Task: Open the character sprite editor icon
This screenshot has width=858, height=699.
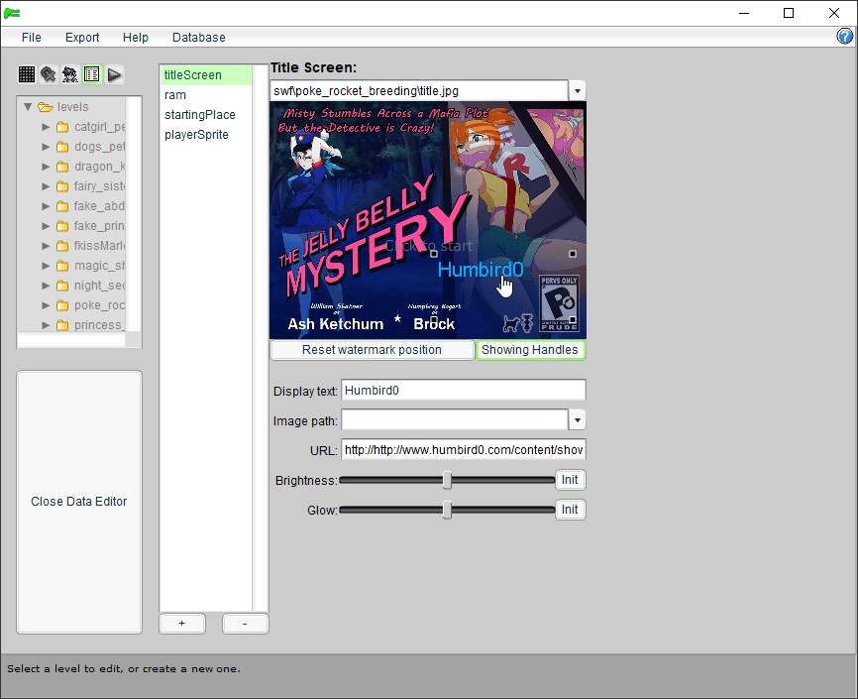Action: (x=70, y=74)
